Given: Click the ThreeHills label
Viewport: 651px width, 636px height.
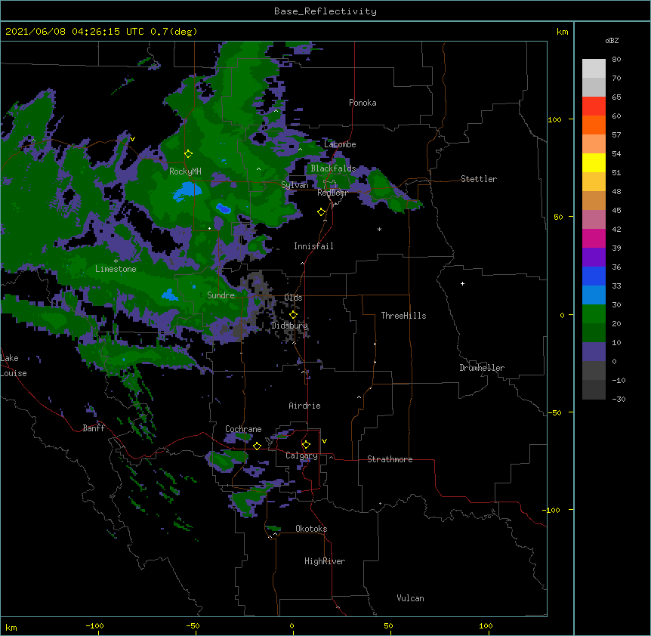Looking at the screenshot, I should point(403,316).
